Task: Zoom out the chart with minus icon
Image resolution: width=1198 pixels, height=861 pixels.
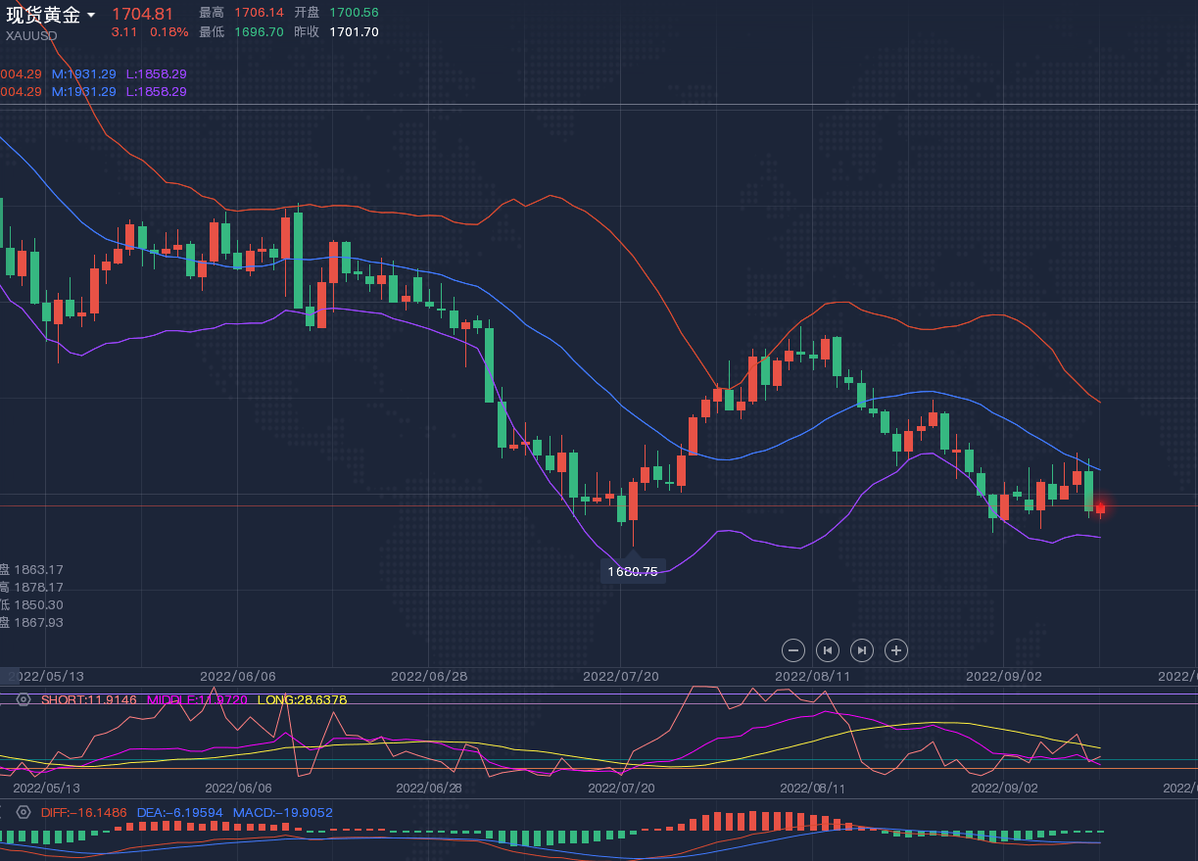Action: coord(794,649)
